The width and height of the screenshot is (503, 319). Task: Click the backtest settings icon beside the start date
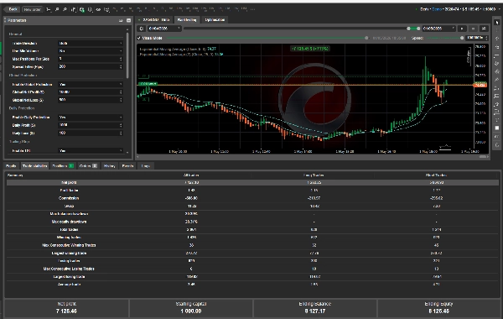click(142, 29)
